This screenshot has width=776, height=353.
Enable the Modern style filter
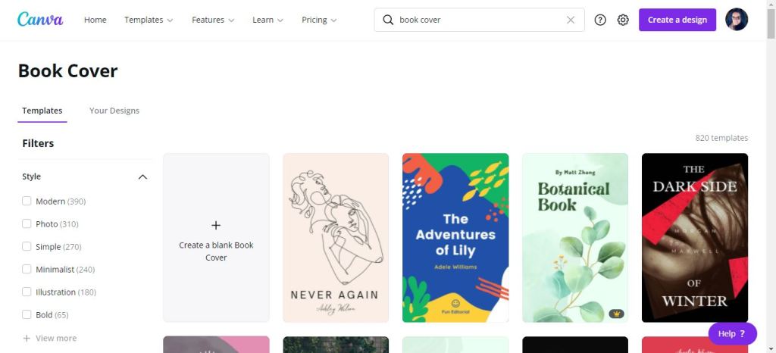click(x=27, y=201)
